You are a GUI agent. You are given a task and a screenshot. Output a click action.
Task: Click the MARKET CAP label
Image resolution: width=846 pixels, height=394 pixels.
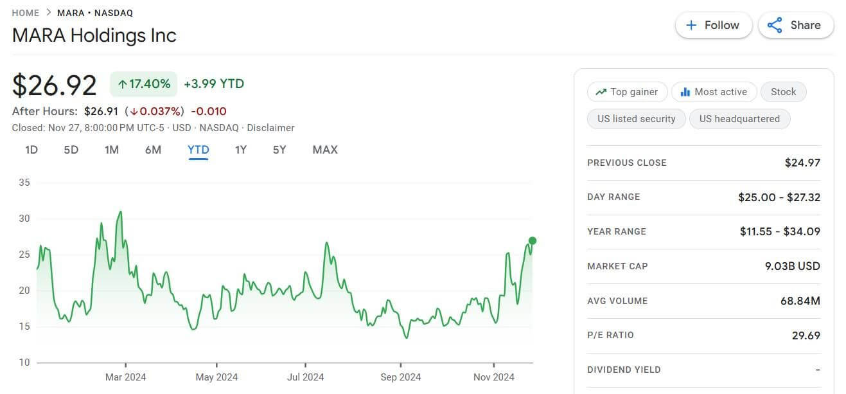coord(617,266)
